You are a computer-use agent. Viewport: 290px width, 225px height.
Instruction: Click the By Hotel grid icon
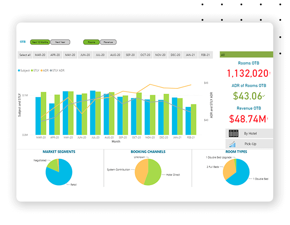(233, 133)
